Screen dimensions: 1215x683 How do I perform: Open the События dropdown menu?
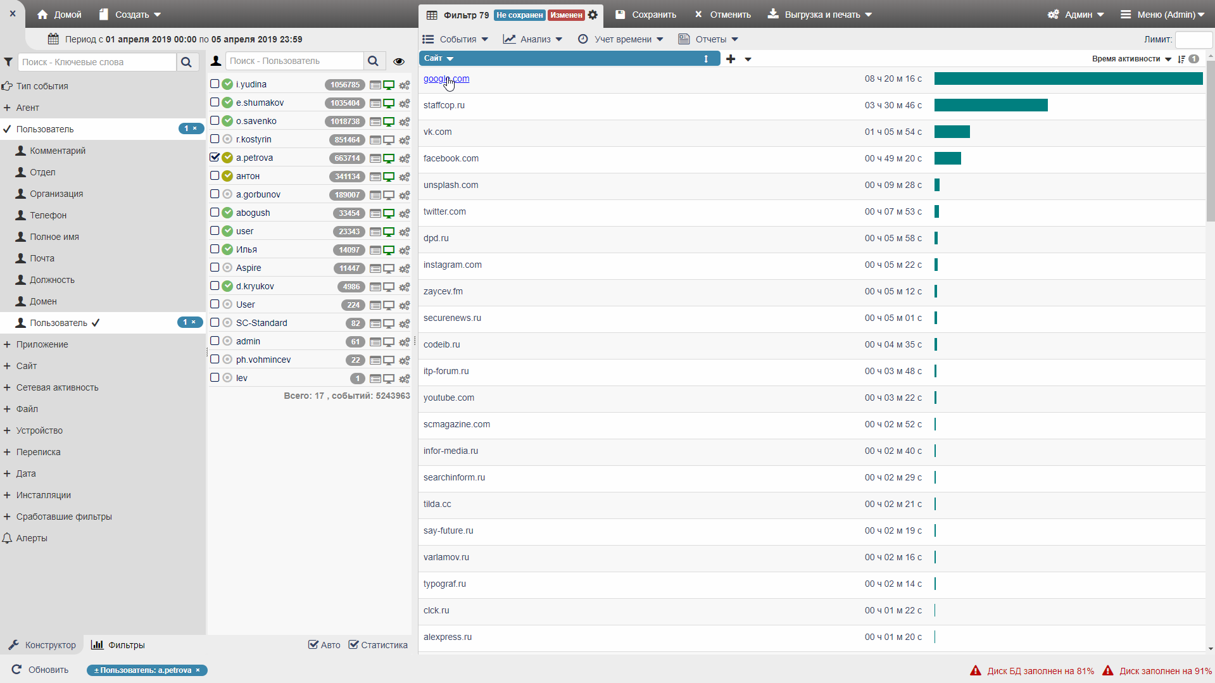[x=456, y=39]
